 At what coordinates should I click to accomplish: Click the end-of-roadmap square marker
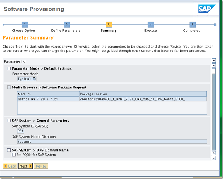tap(215, 25)
